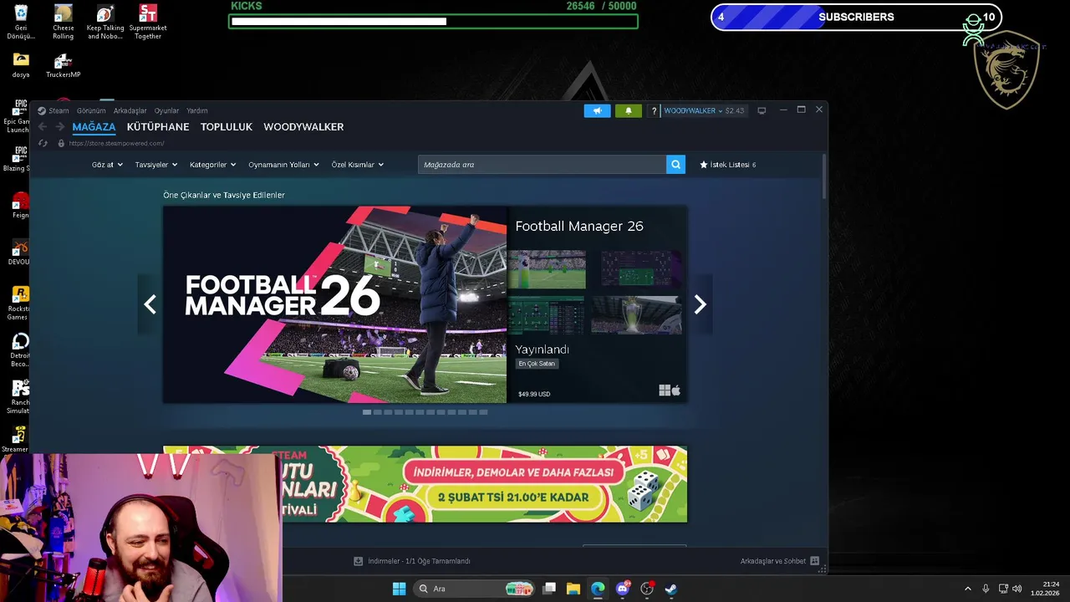Select first Football Manager screenshot thumbnail
The height and width of the screenshot is (602, 1070).
pyautogui.click(x=547, y=269)
